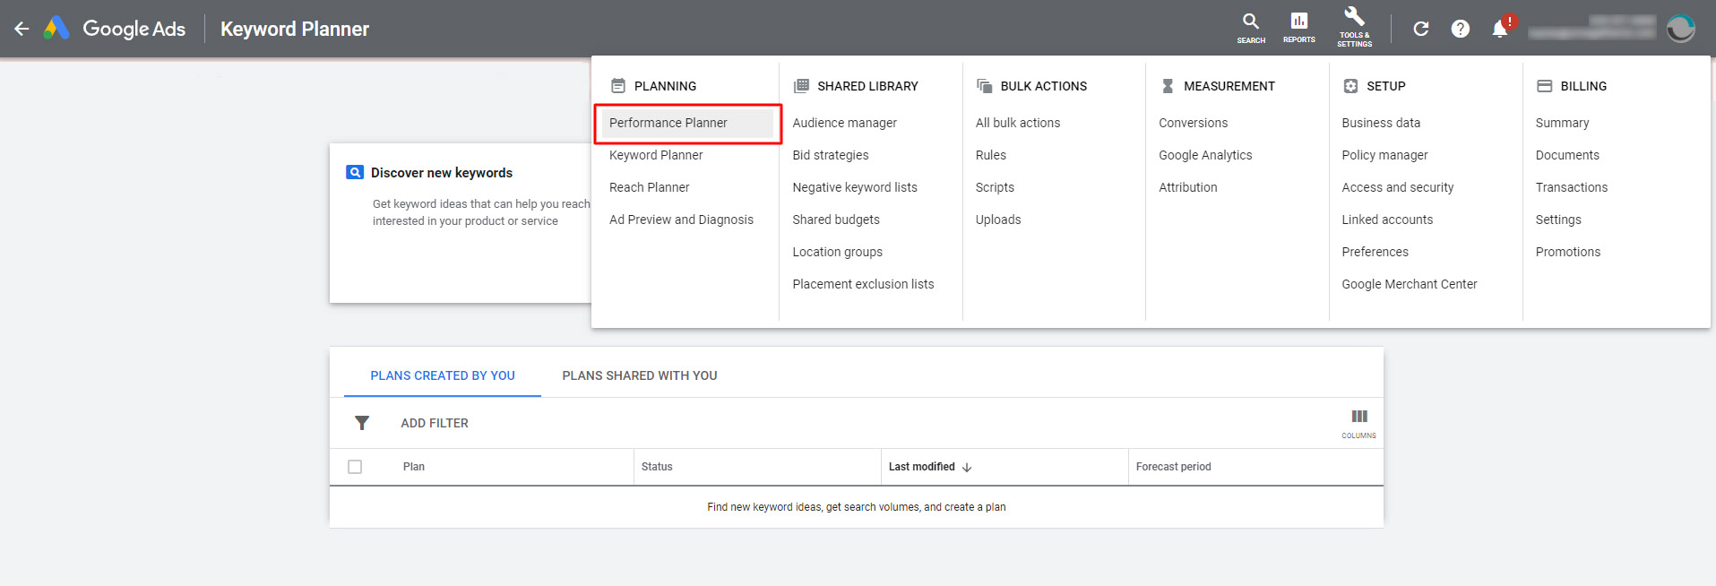This screenshot has width=1716, height=586.
Task: Open Placement exclusion lists
Action: (863, 284)
